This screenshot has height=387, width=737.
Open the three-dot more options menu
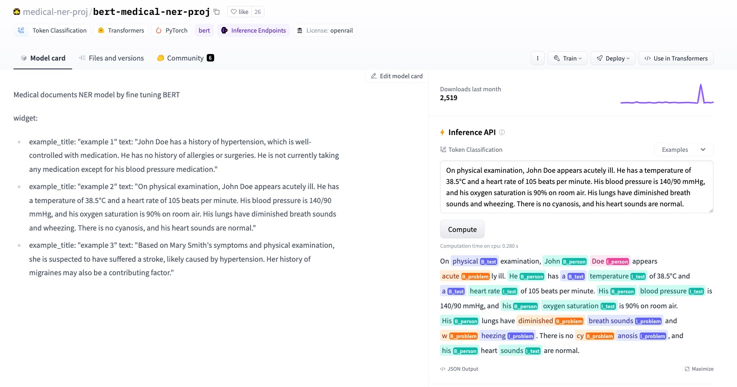[x=538, y=58]
